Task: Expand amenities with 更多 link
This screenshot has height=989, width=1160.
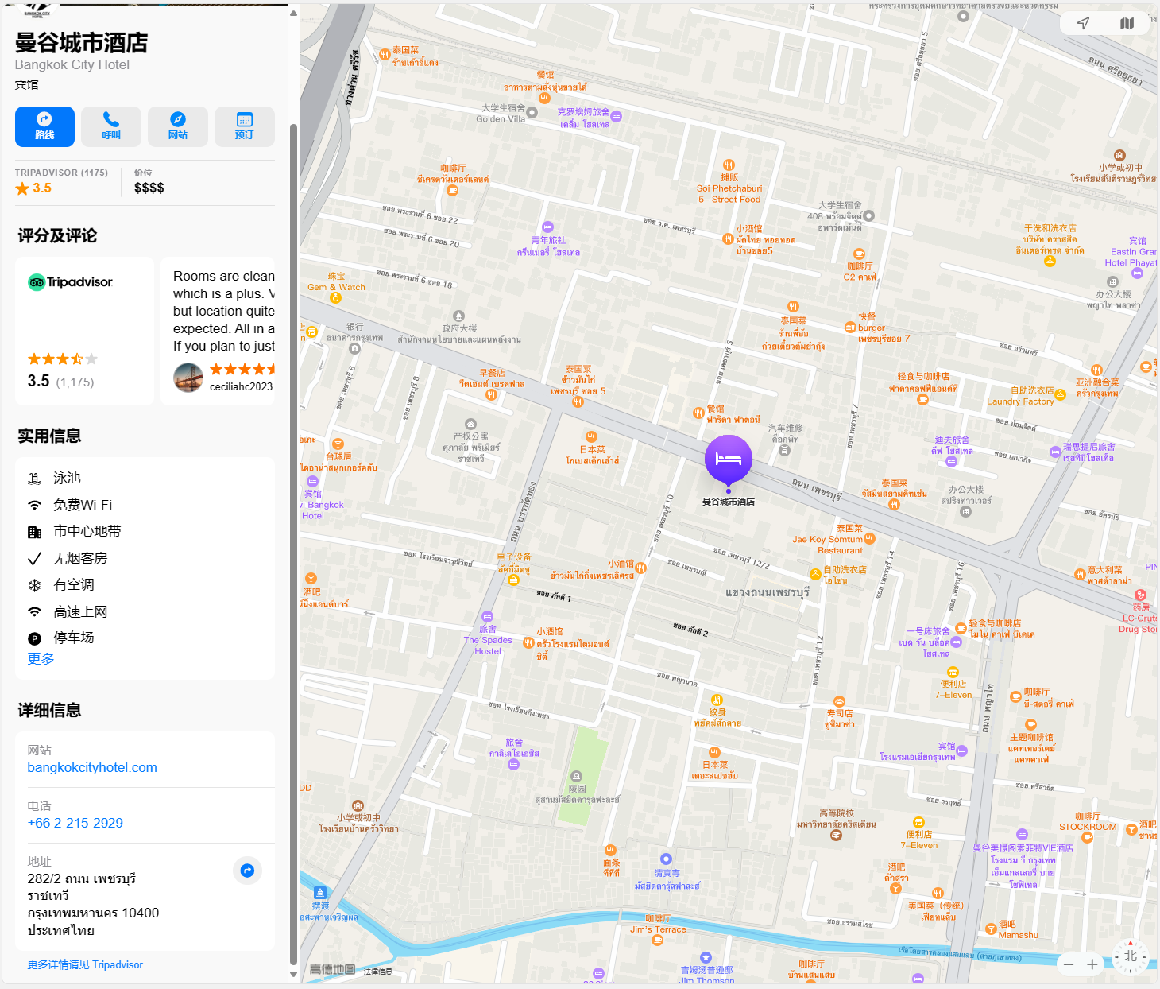Action: [x=41, y=658]
